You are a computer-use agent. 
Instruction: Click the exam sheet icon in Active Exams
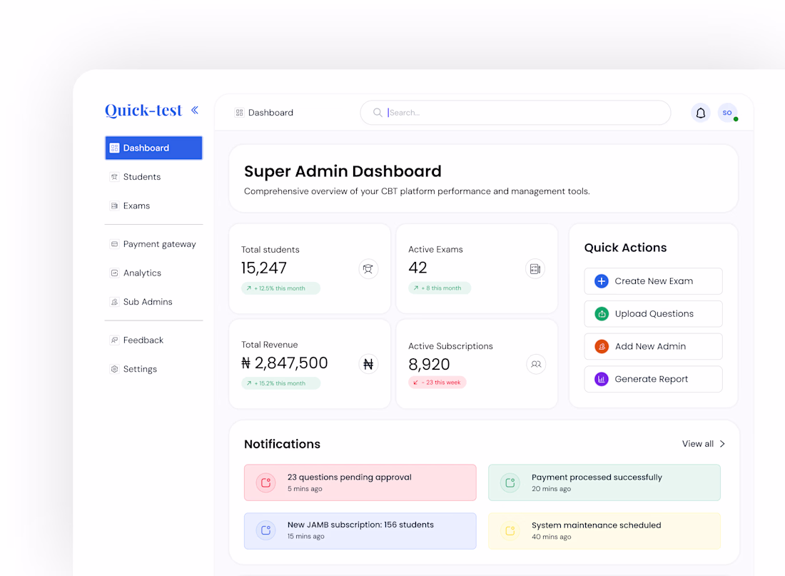[535, 269]
